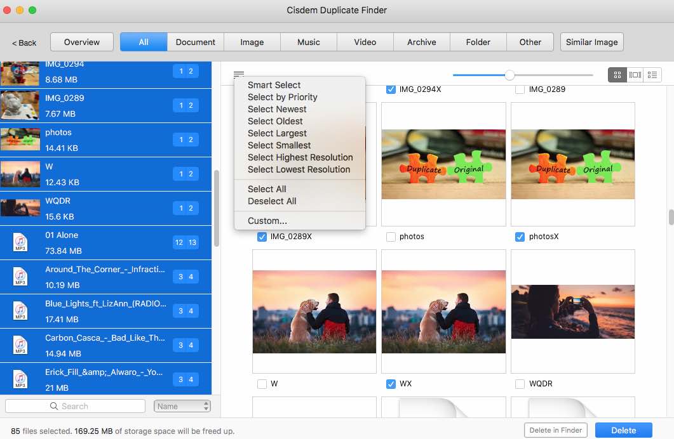674x439 pixels.
Task: Choose Select All in menu
Action: 300,189
